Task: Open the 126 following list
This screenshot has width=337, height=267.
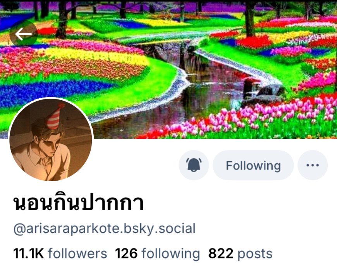Action: click(158, 253)
